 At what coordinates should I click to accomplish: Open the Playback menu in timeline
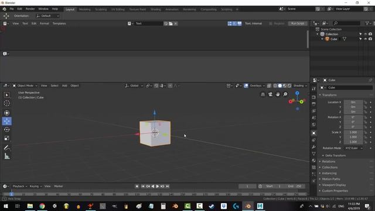19,186
